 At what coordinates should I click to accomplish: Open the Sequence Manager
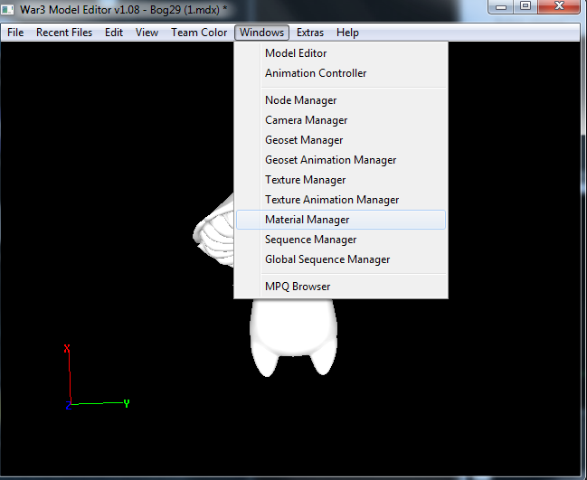tap(341, 240)
